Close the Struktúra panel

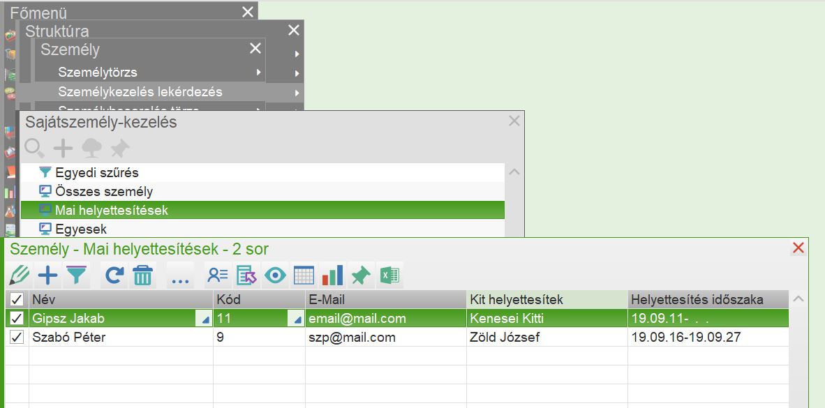point(294,31)
